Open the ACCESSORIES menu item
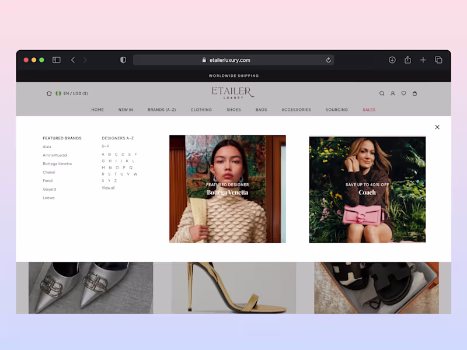The image size is (467, 350). pos(297,110)
